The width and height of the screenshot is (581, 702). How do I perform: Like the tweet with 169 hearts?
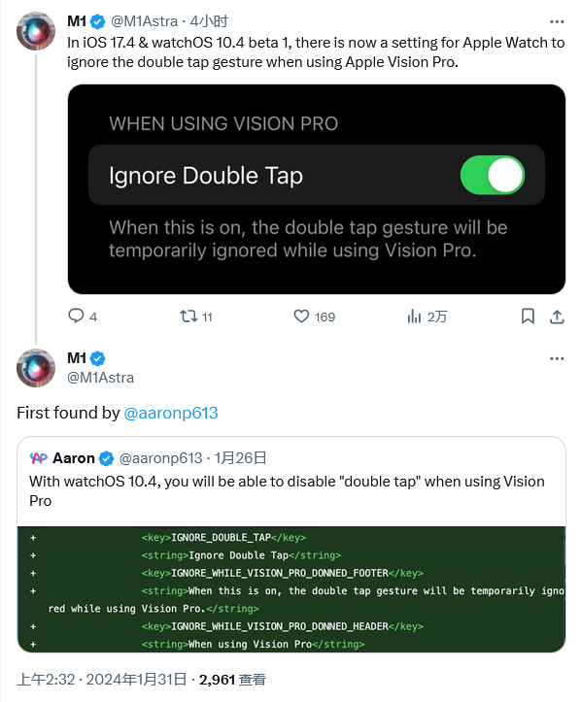[301, 317]
